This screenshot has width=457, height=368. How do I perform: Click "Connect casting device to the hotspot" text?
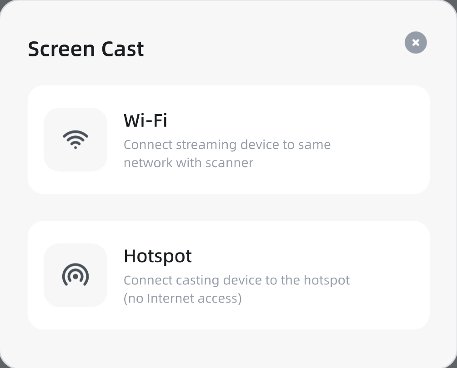click(236, 280)
